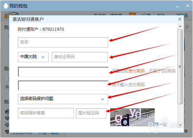Click the 密码保护答案 answer field
This screenshot has height=138, width=193.
point(46,113)
